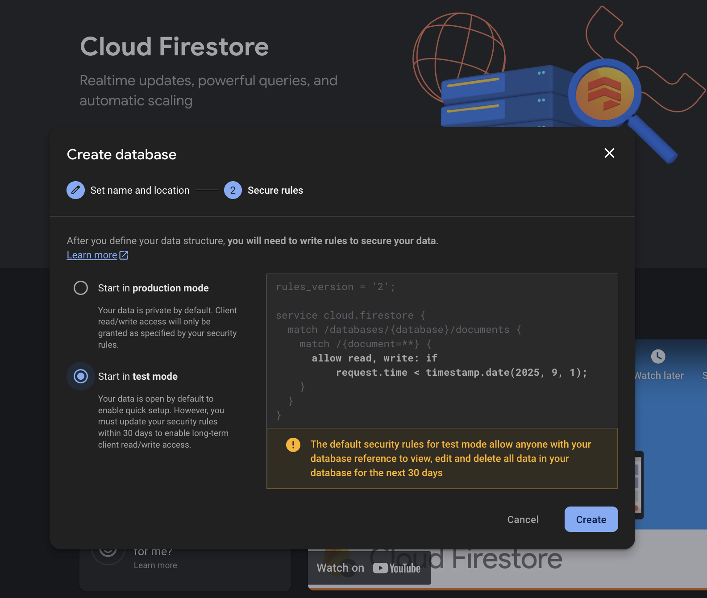Click the Create database dialog title
Screen dimensions: 707x598
[x=121, y=154]
